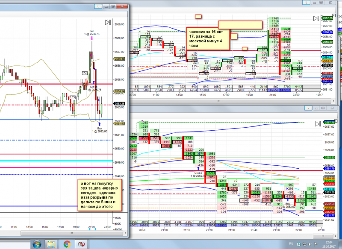Click highlighted volume cell 38930 in bottom-right chart
The height and width of the screenshot is (249, 342).
coord(221,225)
